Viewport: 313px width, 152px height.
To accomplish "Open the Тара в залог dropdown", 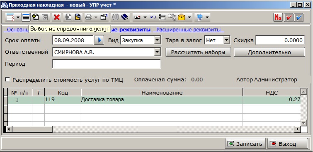I will pyautogui.click(x=226, y=40).
